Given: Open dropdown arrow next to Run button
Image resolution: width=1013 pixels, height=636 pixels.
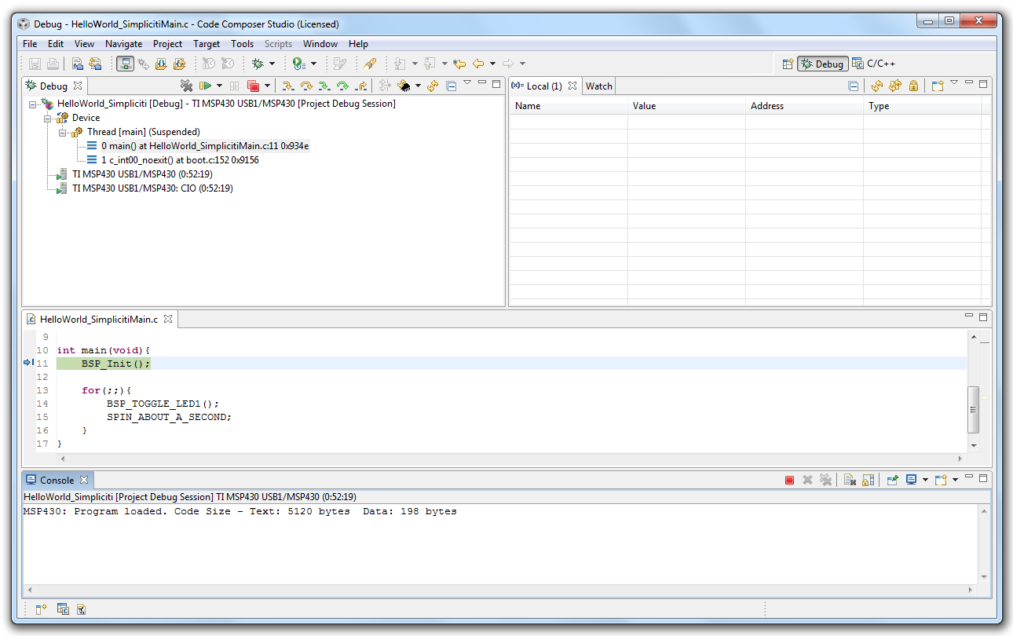Looking at the screenshot, I should (219, 86).
